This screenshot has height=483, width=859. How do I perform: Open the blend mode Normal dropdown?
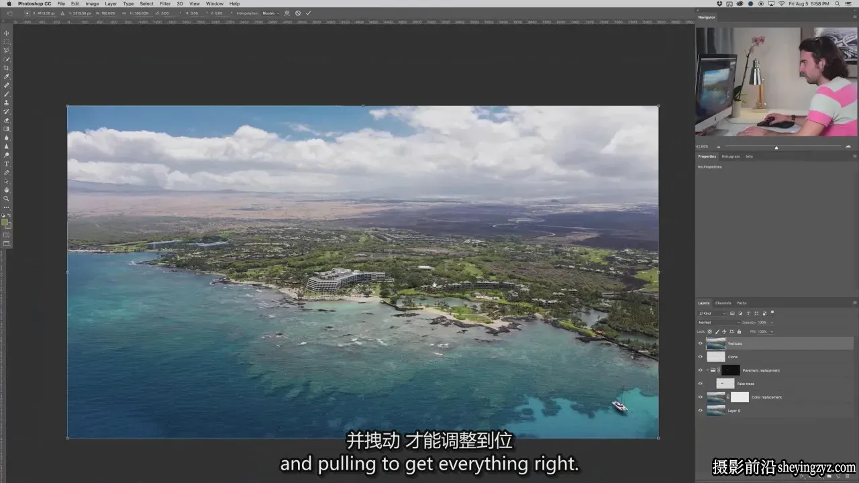click(x=719, y=323)
